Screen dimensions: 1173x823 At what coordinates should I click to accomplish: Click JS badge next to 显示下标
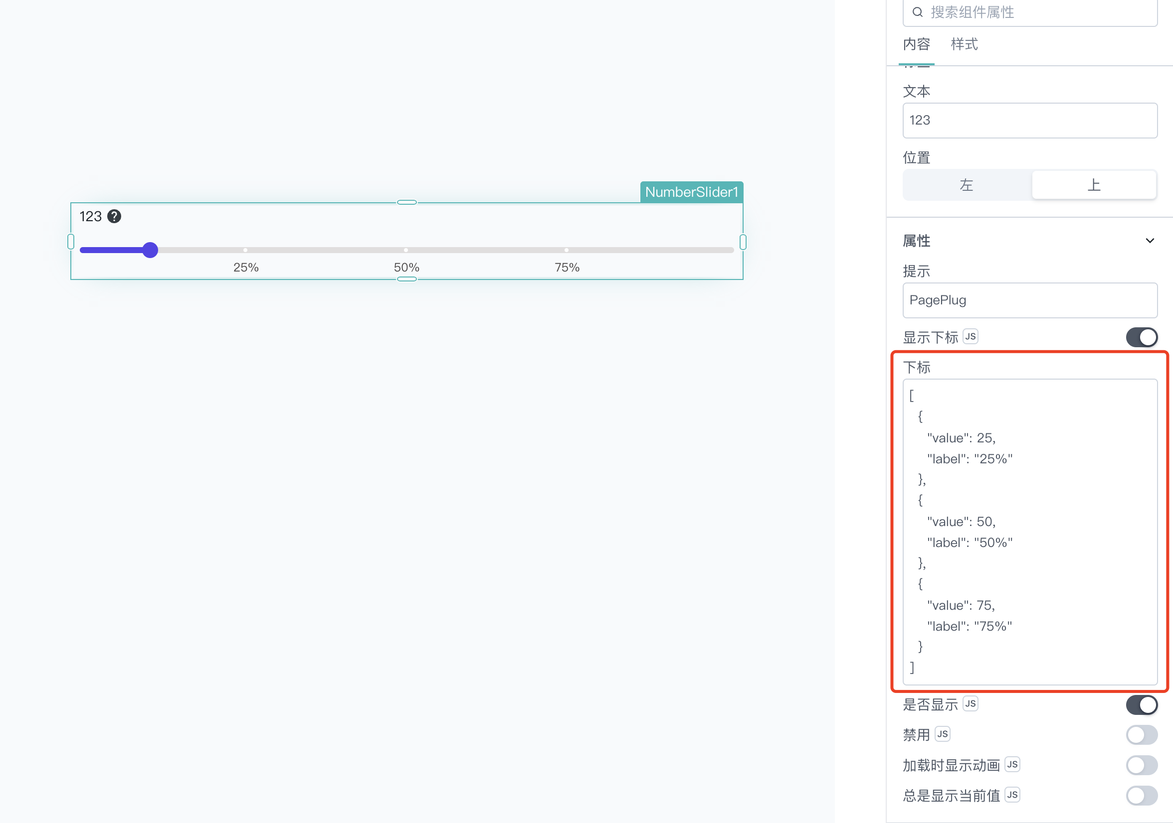[x=970, y=336]
